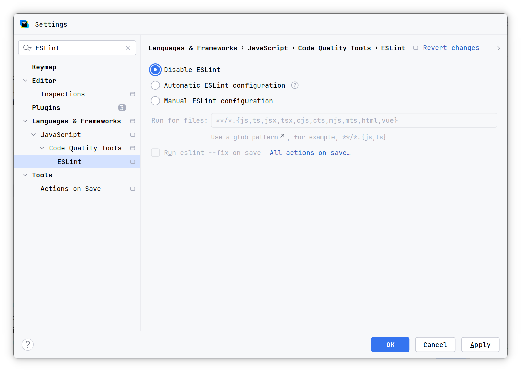Select the ESLint item in the settings tree
Viewport: 521px width, 372px height.
click(x=77, y=162)
